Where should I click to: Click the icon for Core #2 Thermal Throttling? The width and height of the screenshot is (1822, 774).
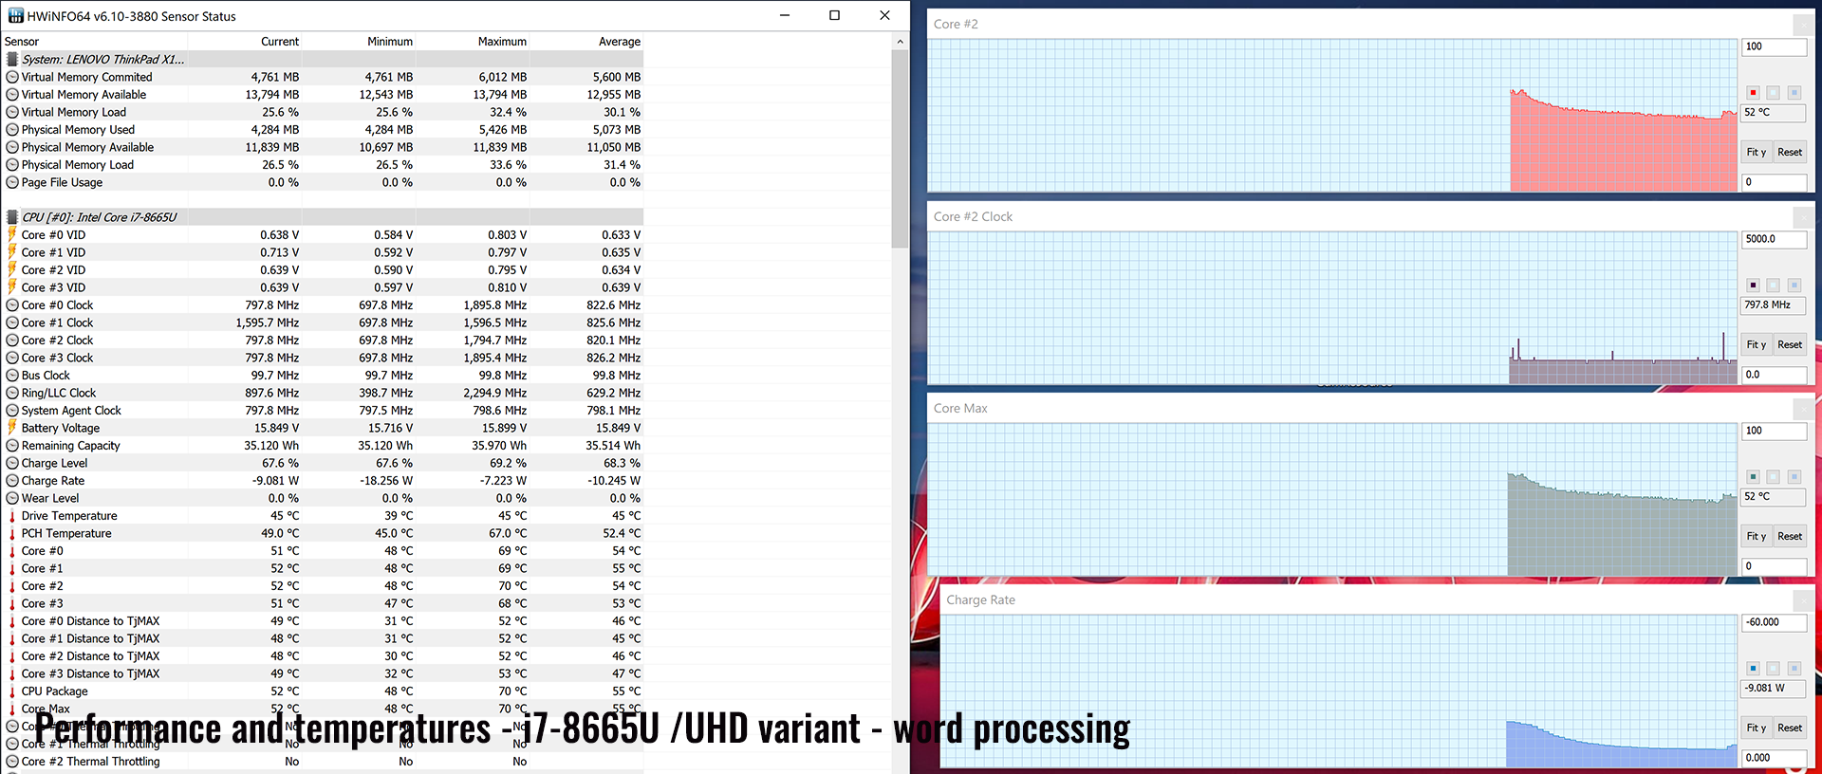point(12,762)
